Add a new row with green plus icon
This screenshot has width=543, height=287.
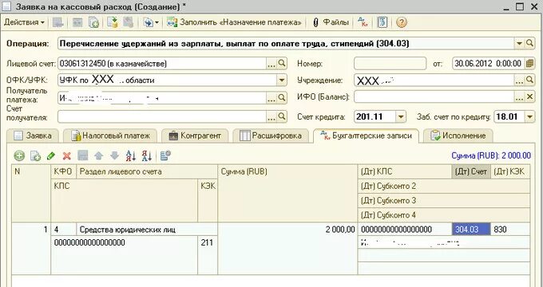(x=19, y=156)
